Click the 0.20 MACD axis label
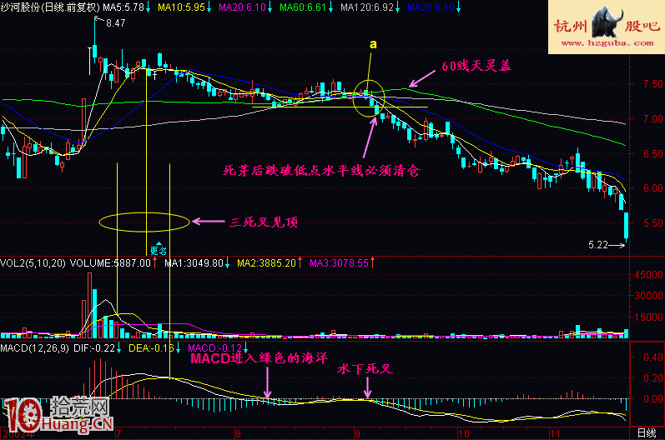 (653, 377)
